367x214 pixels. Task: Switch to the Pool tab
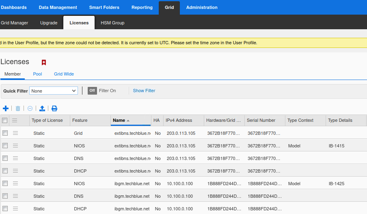[x=37, y=74]
